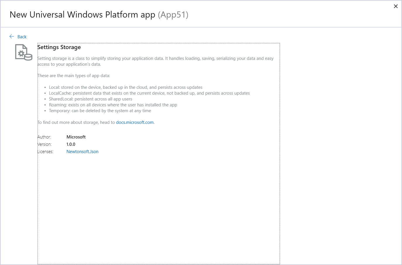Click the 'Licenses:' label

45,152
